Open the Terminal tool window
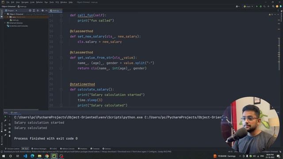 coord(95,149)
